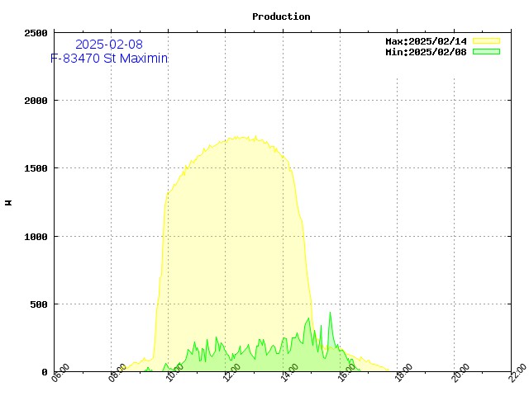Click the F-83470 St Maximin location text
Screen dimensions: 529x396
(x=108, y=59)
